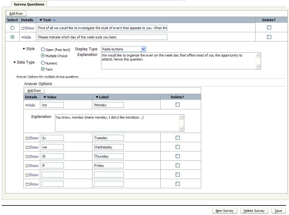The width and height of the screenshot is (289, 215).
Task: Show details of the Friday answer option
Action: (32, 166)
